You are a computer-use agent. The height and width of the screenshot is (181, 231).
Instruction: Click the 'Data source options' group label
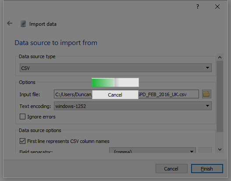pos(40,130)
